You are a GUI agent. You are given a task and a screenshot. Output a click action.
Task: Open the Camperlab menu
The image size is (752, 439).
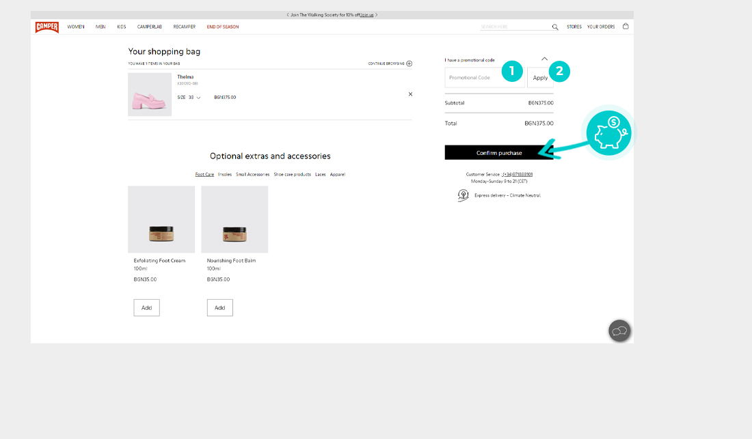(150, 27)
